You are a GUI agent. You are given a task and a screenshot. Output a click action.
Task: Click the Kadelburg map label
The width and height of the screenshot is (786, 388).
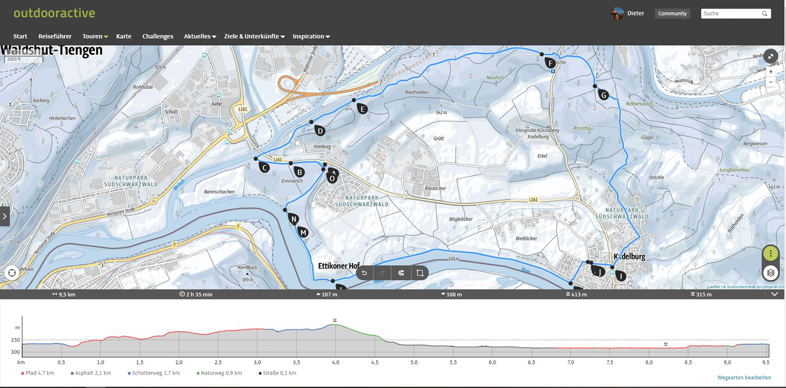tap(629, 256)
